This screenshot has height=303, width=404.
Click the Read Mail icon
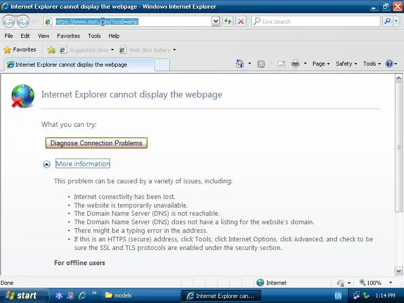[281, 64]
